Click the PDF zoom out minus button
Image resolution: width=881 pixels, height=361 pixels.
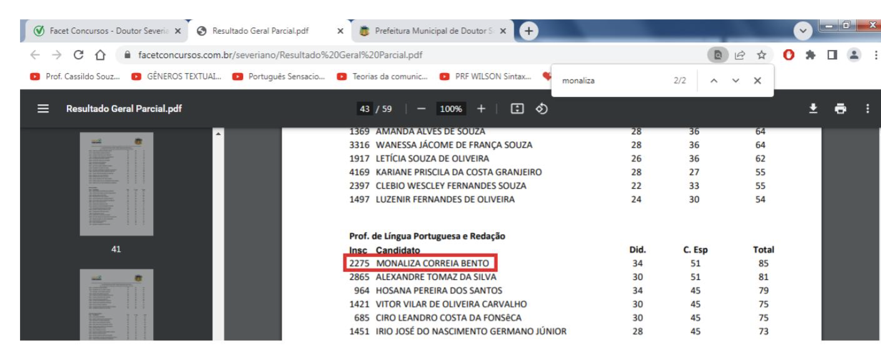(x=421, y=109)
